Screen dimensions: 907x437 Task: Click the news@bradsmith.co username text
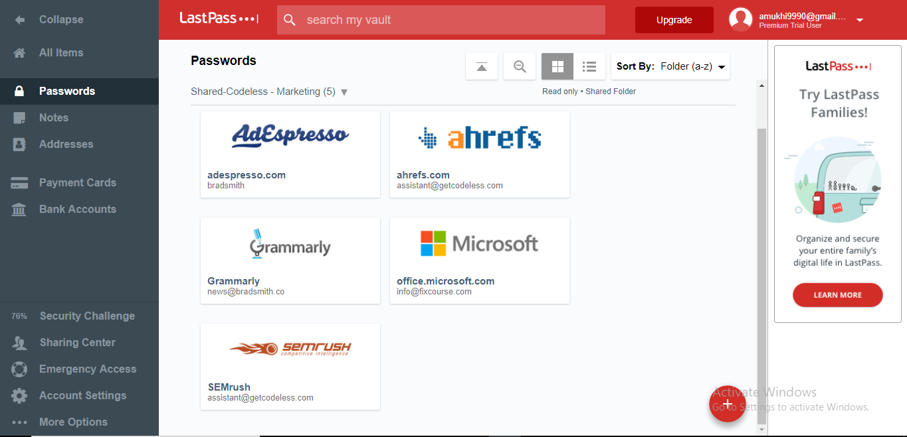click(x=246, y=292)
